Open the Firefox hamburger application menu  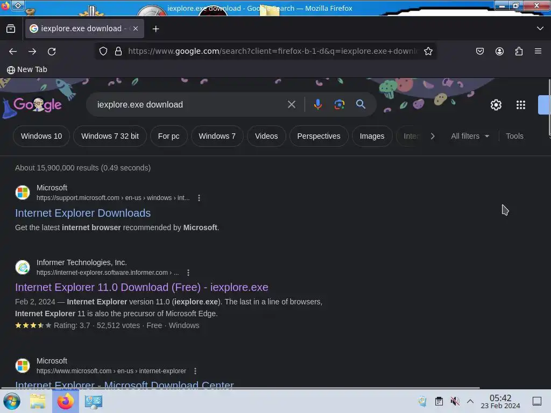538,51
